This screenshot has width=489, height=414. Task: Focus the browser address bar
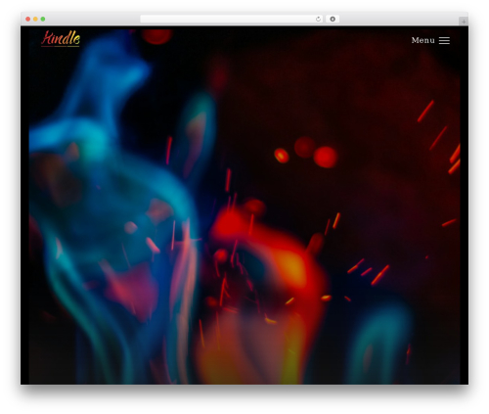tap(232, 20)
